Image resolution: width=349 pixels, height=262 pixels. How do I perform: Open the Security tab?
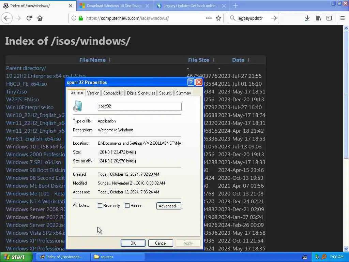coord(166,93)
